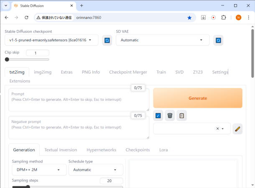Clear the prompt with the trash icon
The image size is (255, 188).
[170, 115]
